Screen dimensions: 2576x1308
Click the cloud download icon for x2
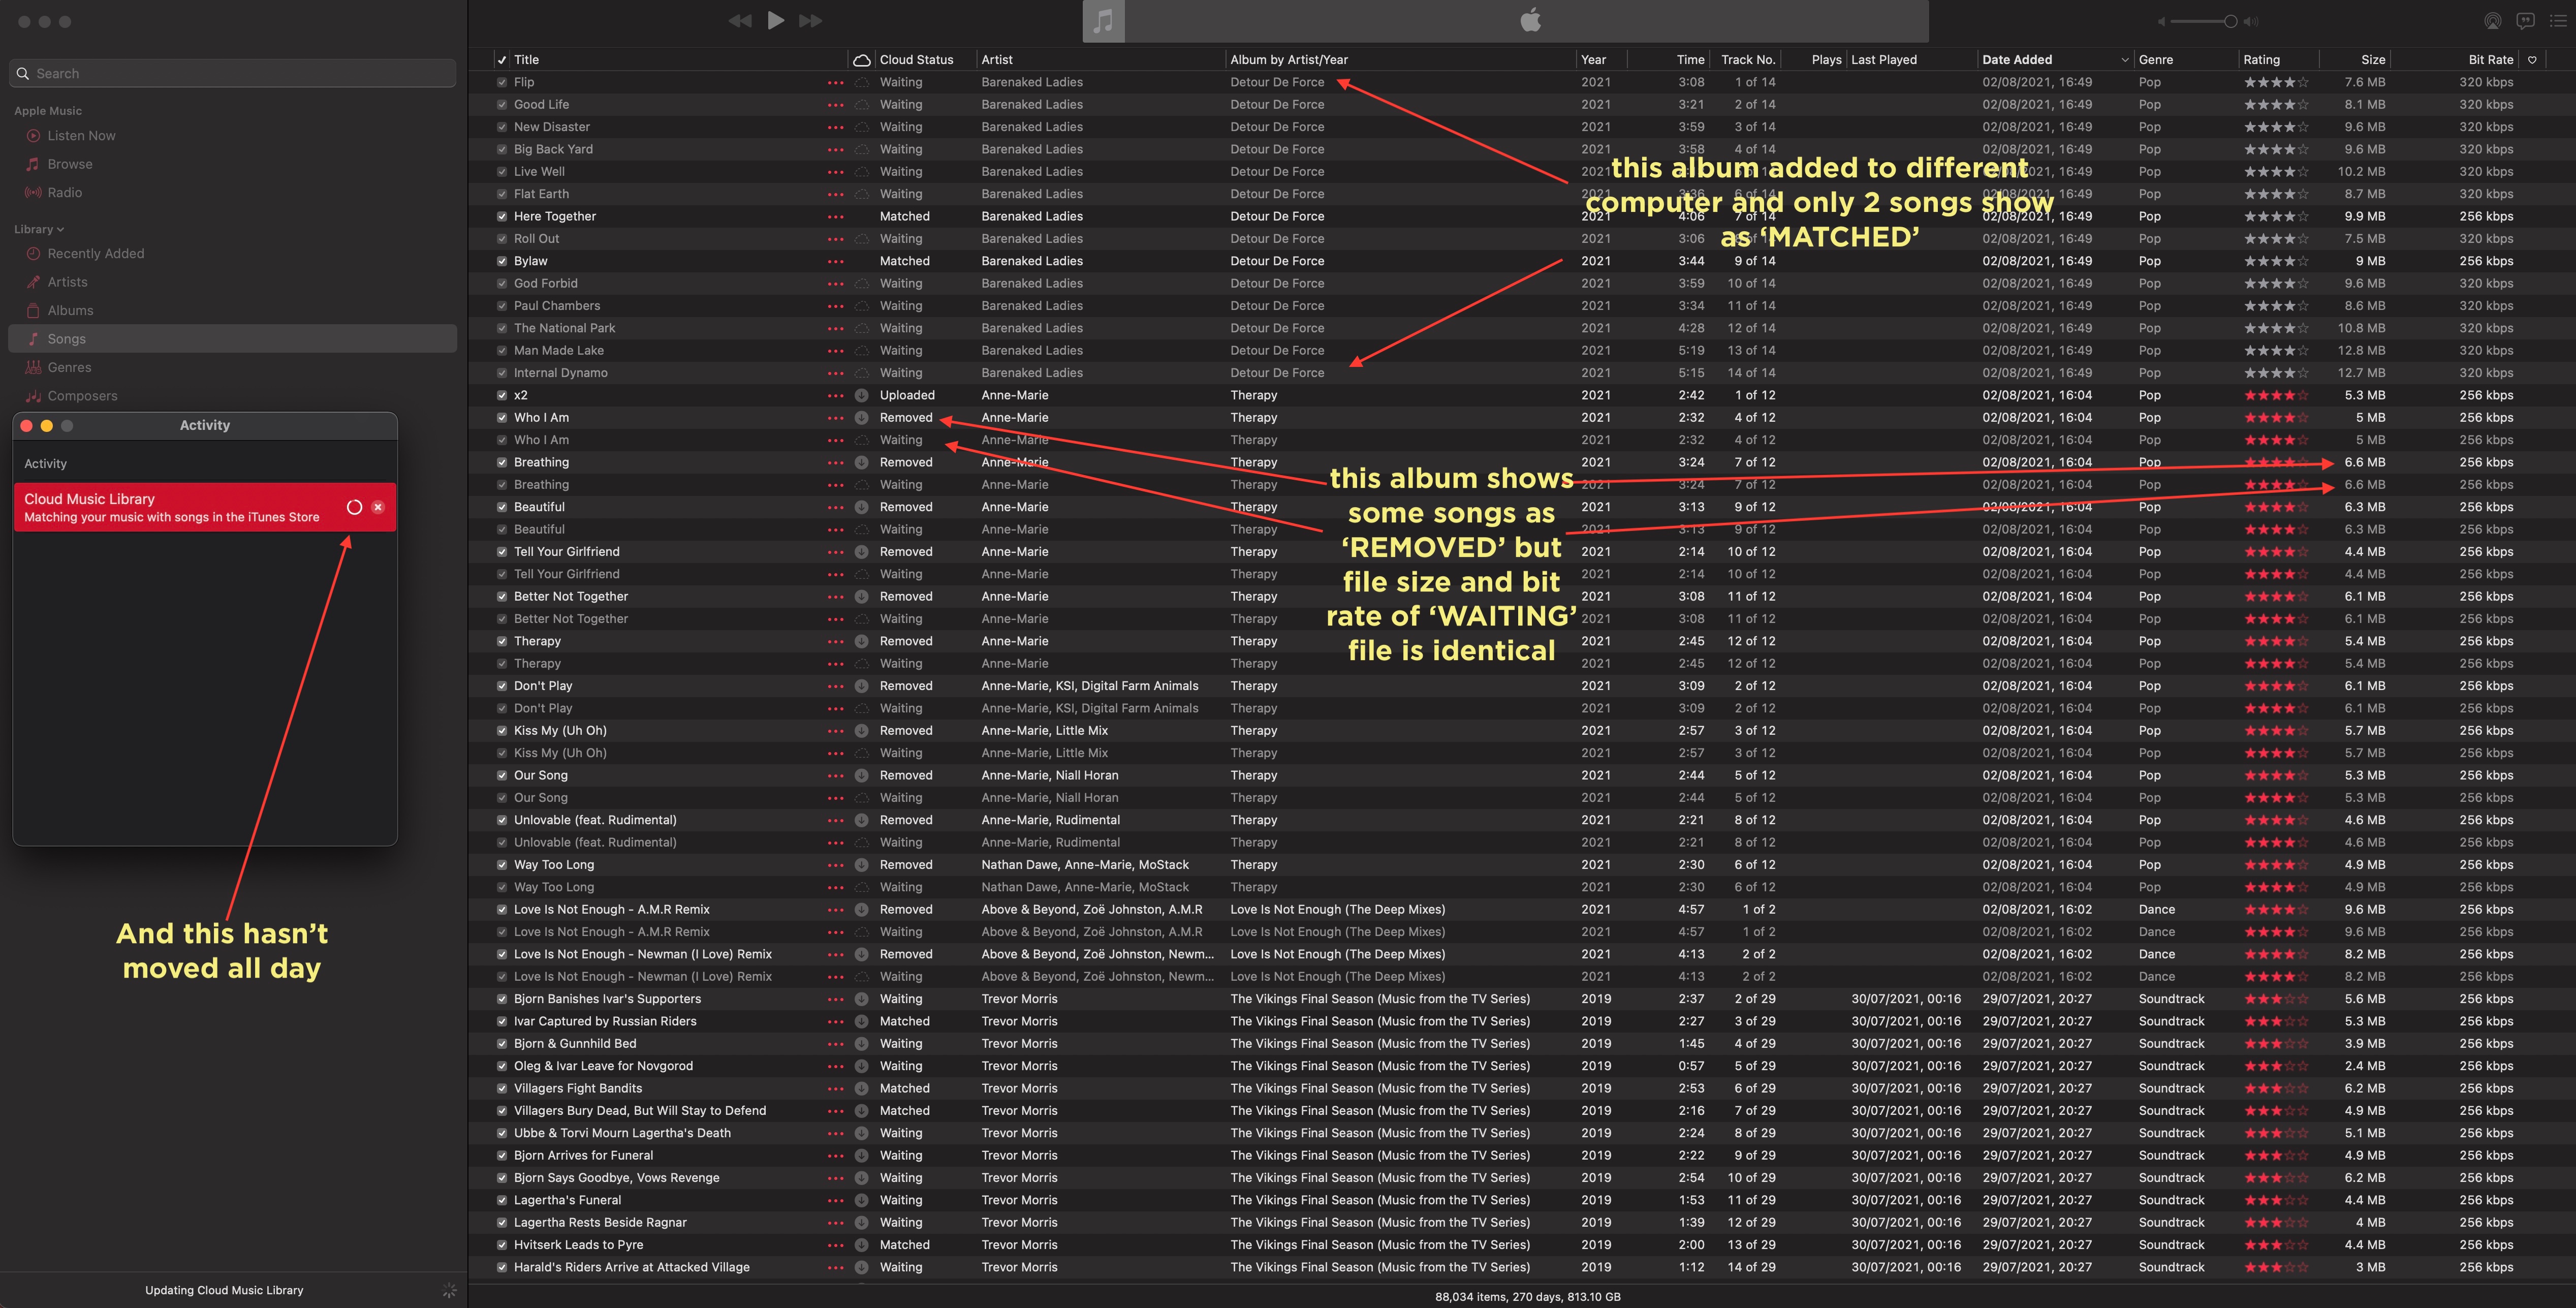click(x=861, y=395)
